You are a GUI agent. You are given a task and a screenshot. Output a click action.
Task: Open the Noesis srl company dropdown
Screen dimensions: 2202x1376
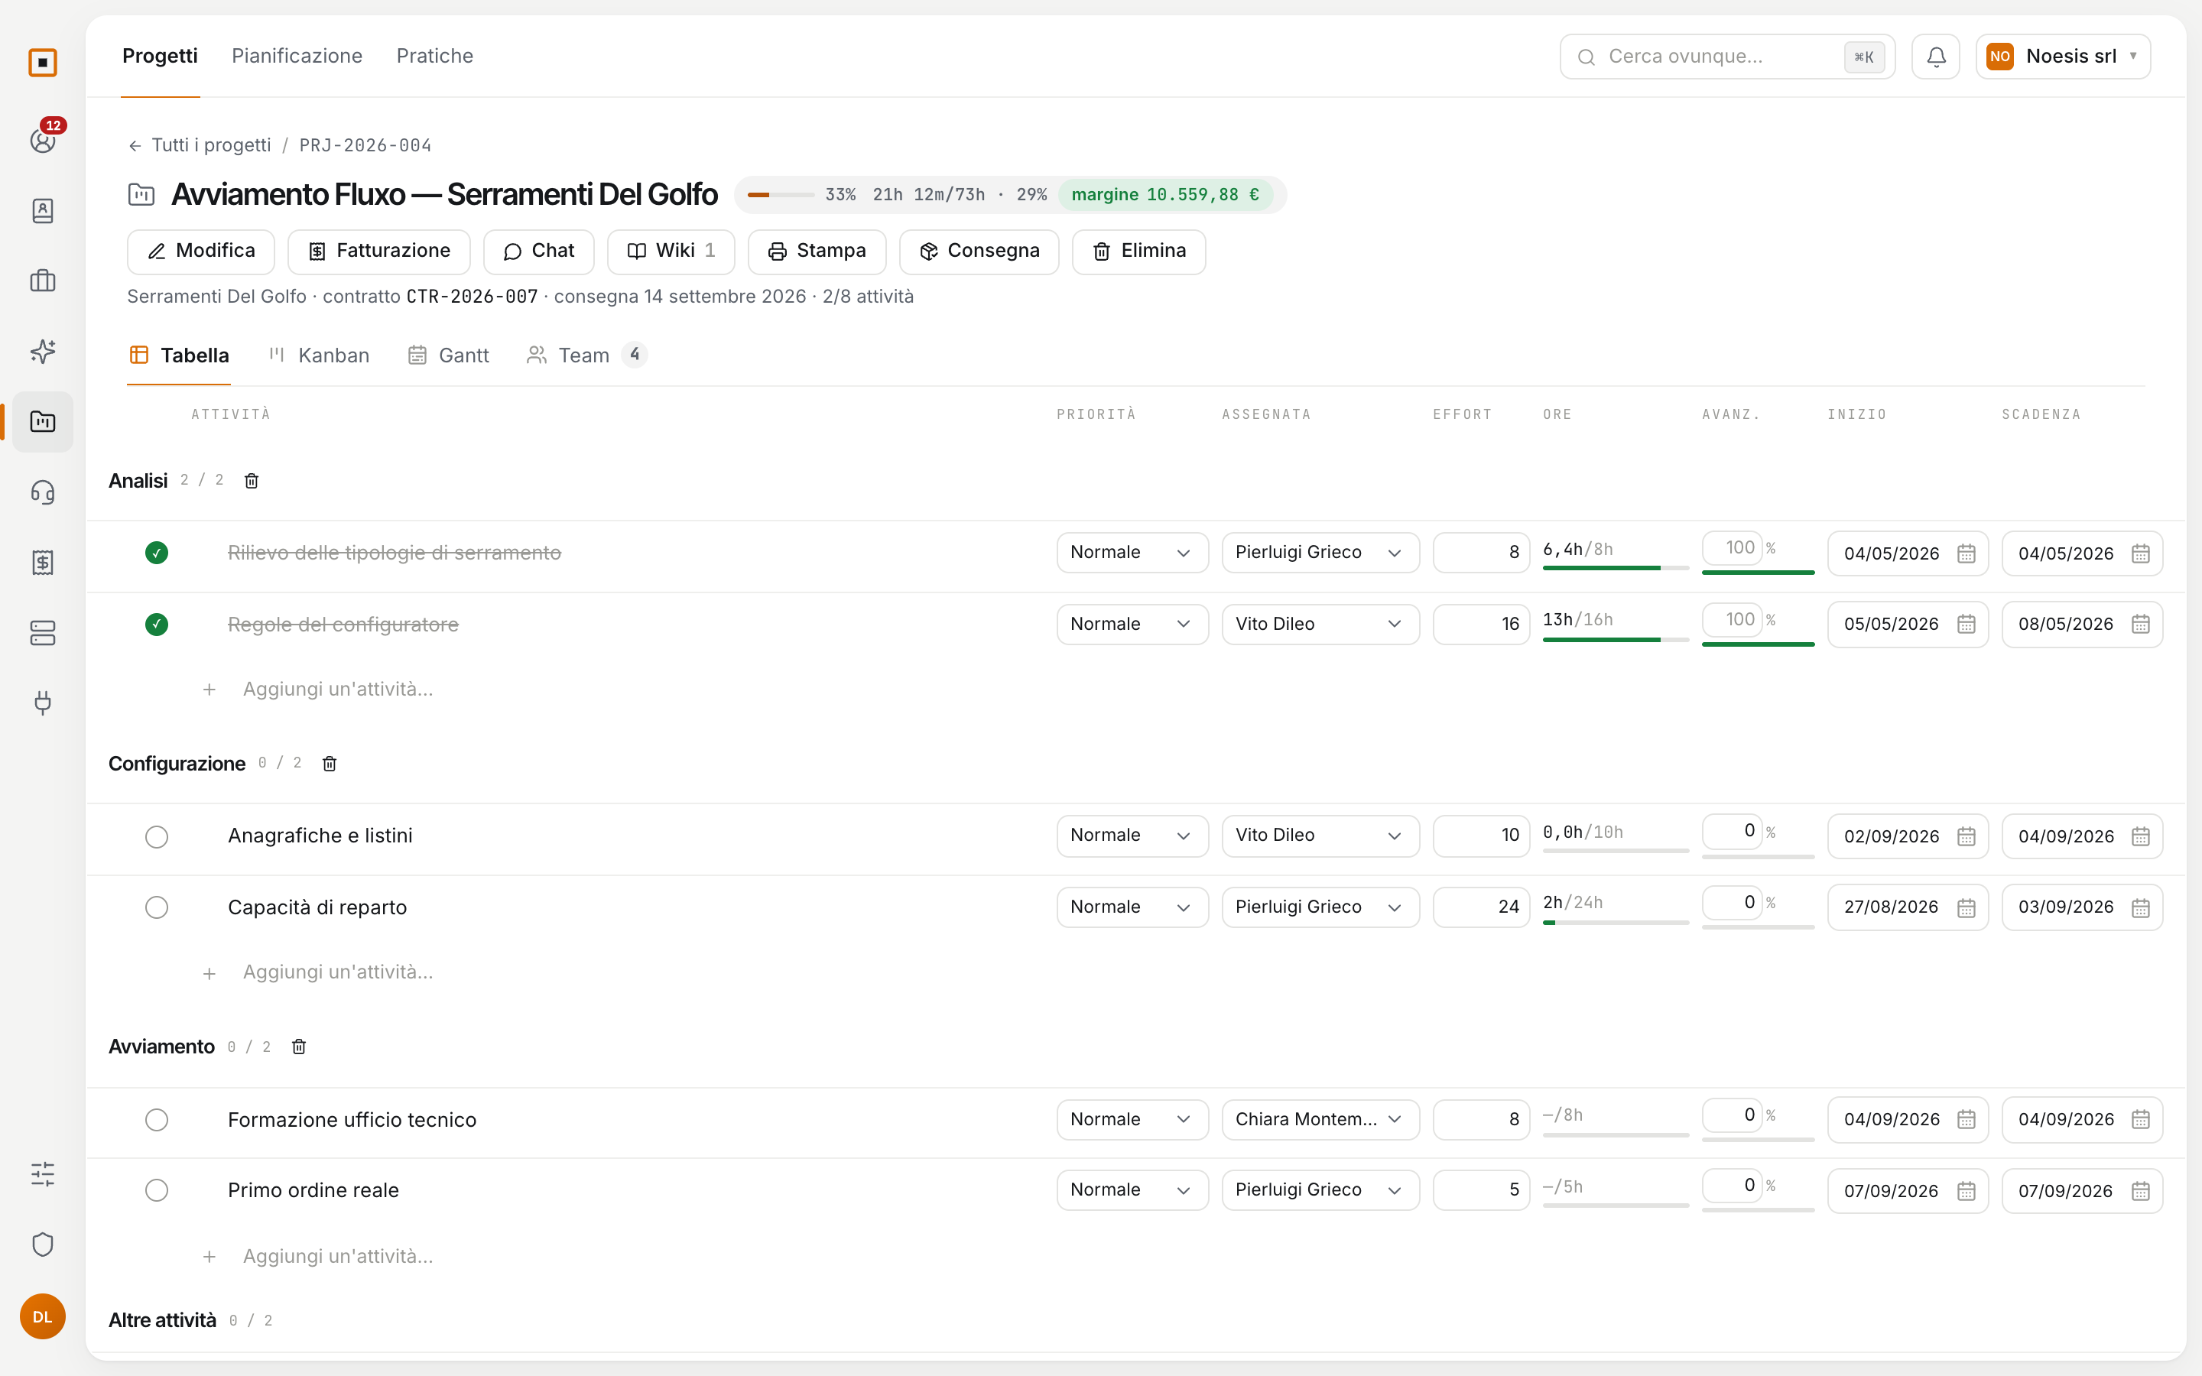[x=2062, y=57]
